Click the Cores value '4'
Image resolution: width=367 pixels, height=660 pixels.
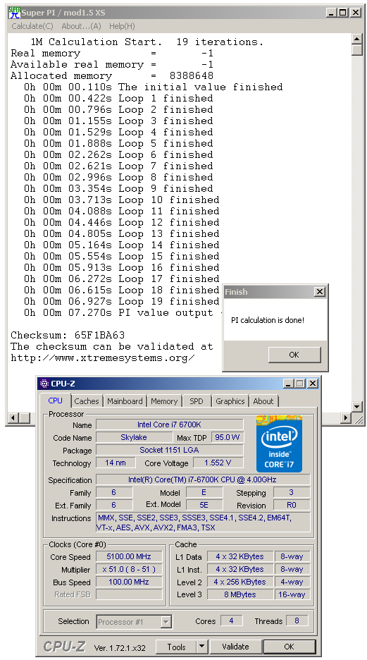click(231, 621)
